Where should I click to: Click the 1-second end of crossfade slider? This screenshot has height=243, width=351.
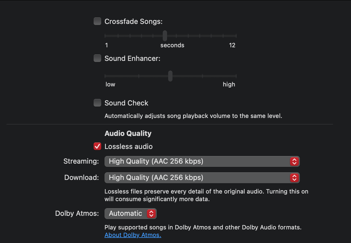tap(106, 36)
